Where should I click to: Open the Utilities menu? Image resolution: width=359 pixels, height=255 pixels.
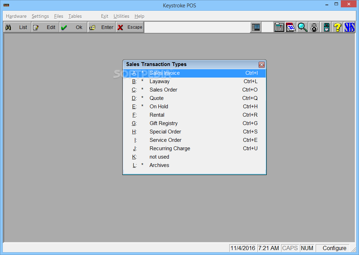pos(121,16)
